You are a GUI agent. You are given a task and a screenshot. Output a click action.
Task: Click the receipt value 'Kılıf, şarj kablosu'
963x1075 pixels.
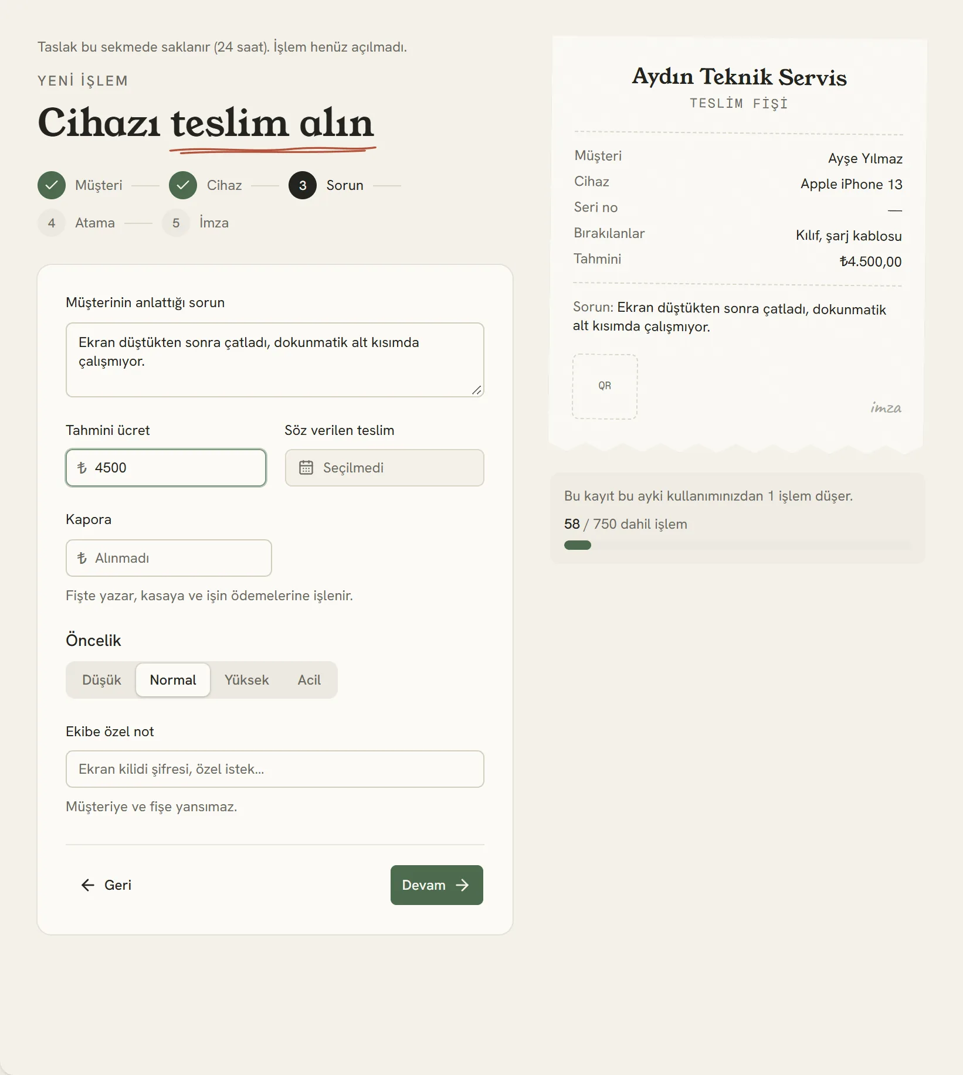(x=849, y=236)
